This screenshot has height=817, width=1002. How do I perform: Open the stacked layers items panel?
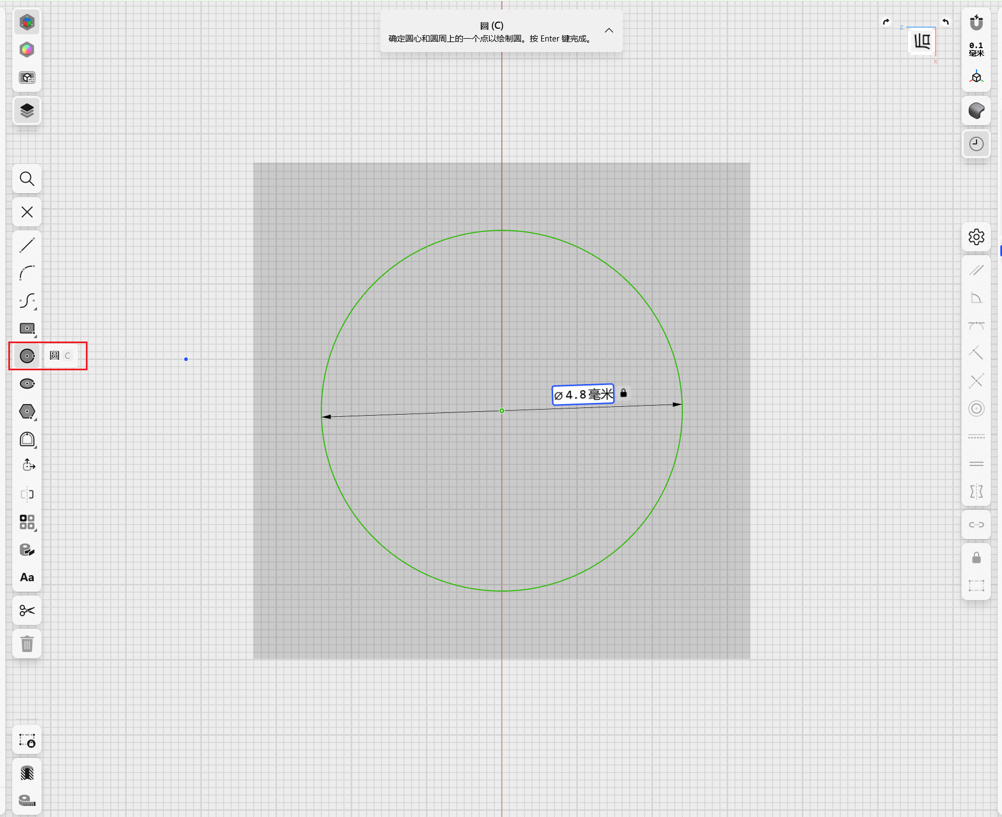27,111
